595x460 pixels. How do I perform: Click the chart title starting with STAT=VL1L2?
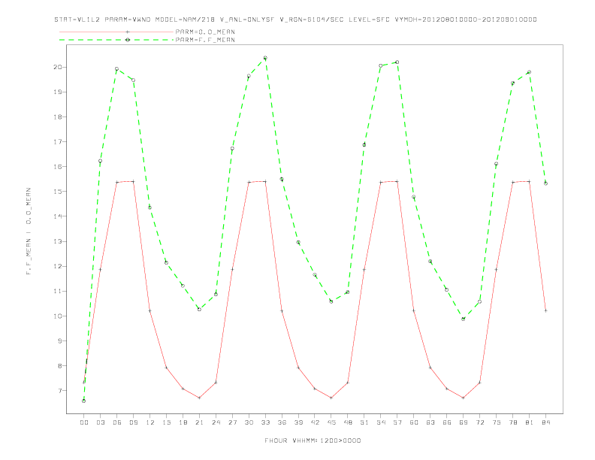295,20
